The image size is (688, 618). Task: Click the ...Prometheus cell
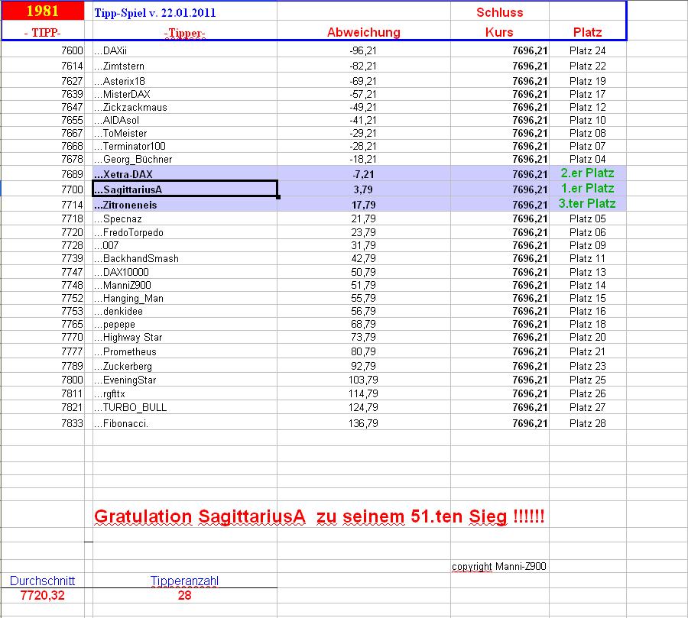pyautogui.click(x=185, y=351)
